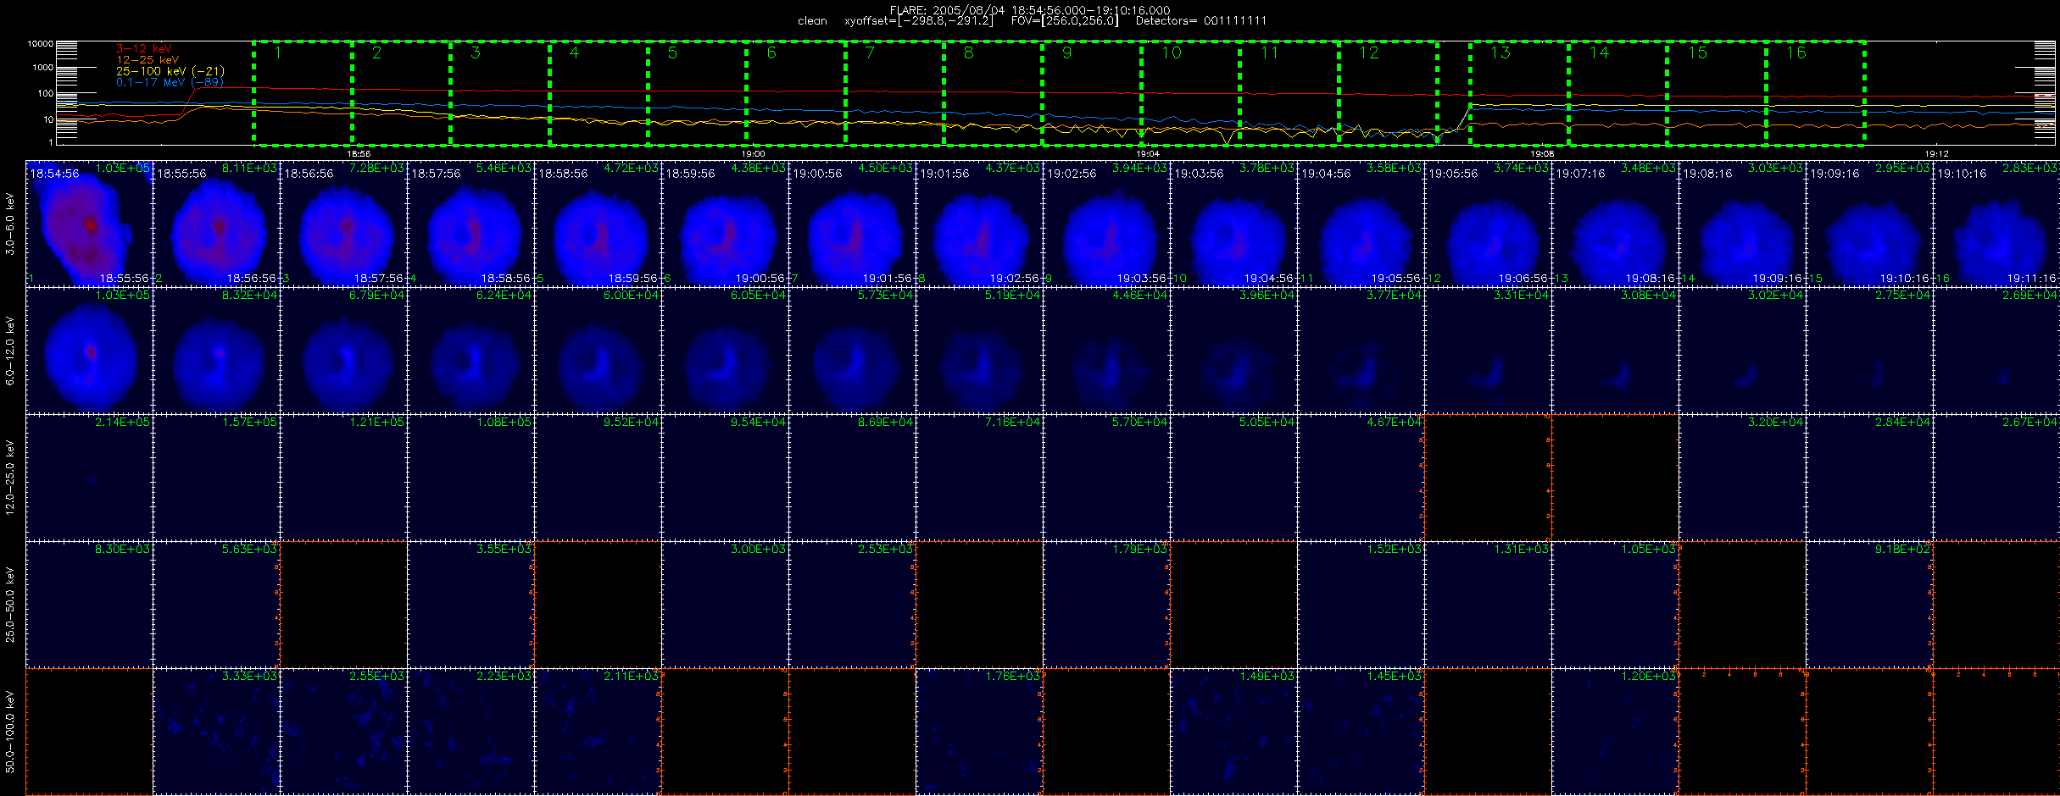Open the 12.0-25.0 keV image with peak 5.70E+04

(x=1106, y=478)
